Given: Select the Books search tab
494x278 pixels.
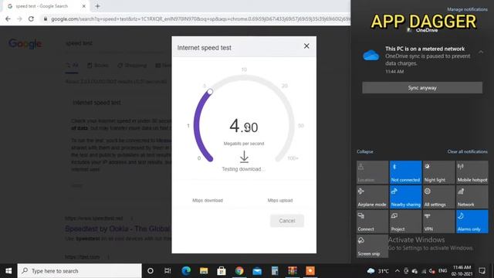Looking at the screenshot, I should pos(98,65).
